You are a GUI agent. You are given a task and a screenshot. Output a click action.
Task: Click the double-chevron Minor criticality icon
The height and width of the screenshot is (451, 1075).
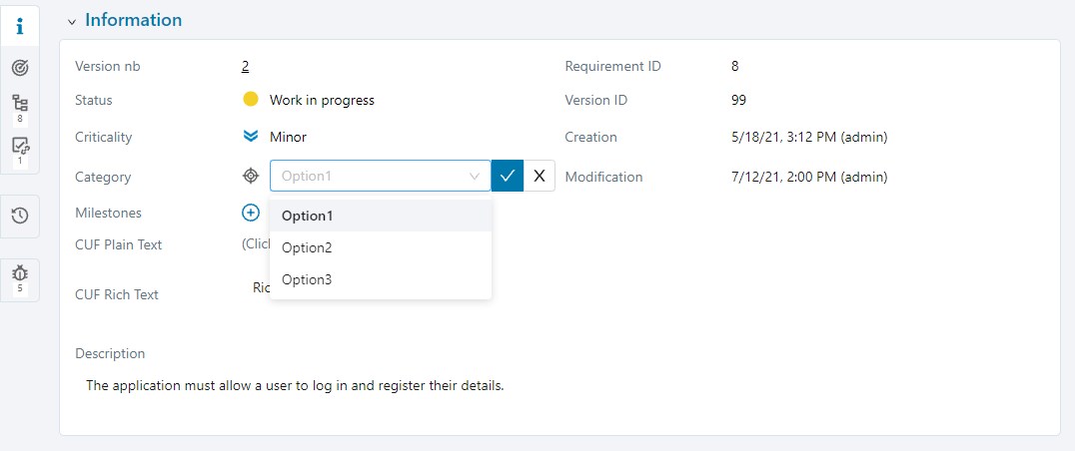click(x=251, y=137)
